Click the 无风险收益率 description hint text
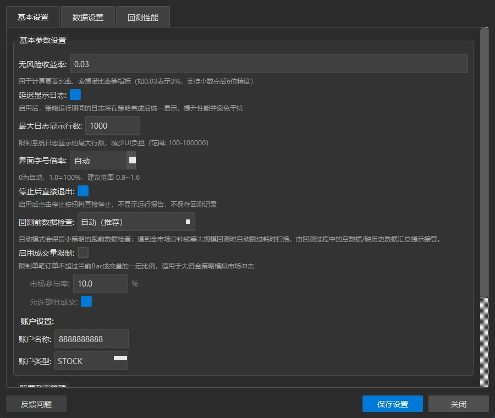This screenshot has width=495, height=418. click(x=136, y=81)
